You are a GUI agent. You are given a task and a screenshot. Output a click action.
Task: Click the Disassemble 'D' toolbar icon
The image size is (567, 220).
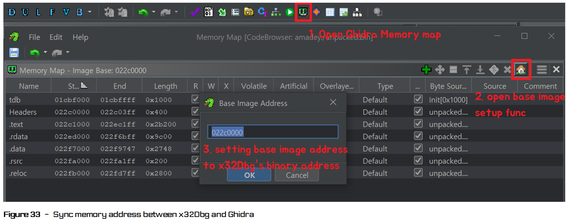(x=12, y=12)
